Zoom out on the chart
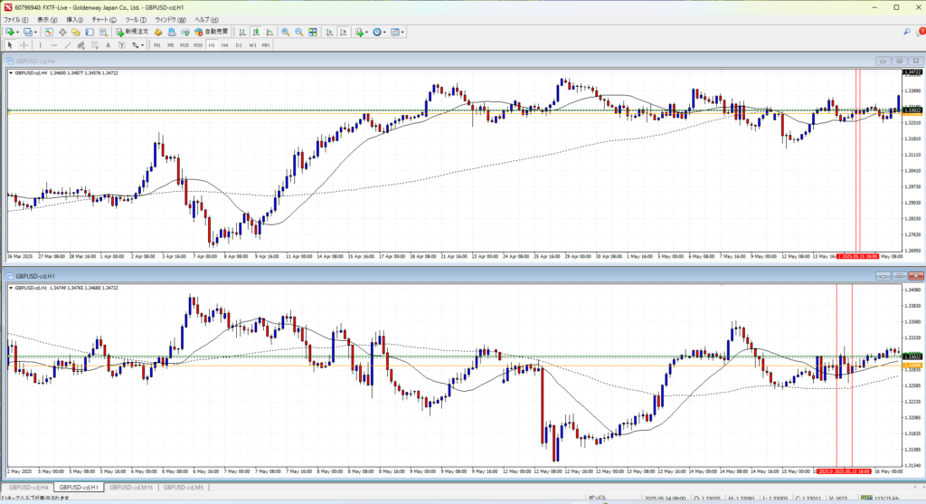This screenshot has height=504, width=926. pos(298,32)
